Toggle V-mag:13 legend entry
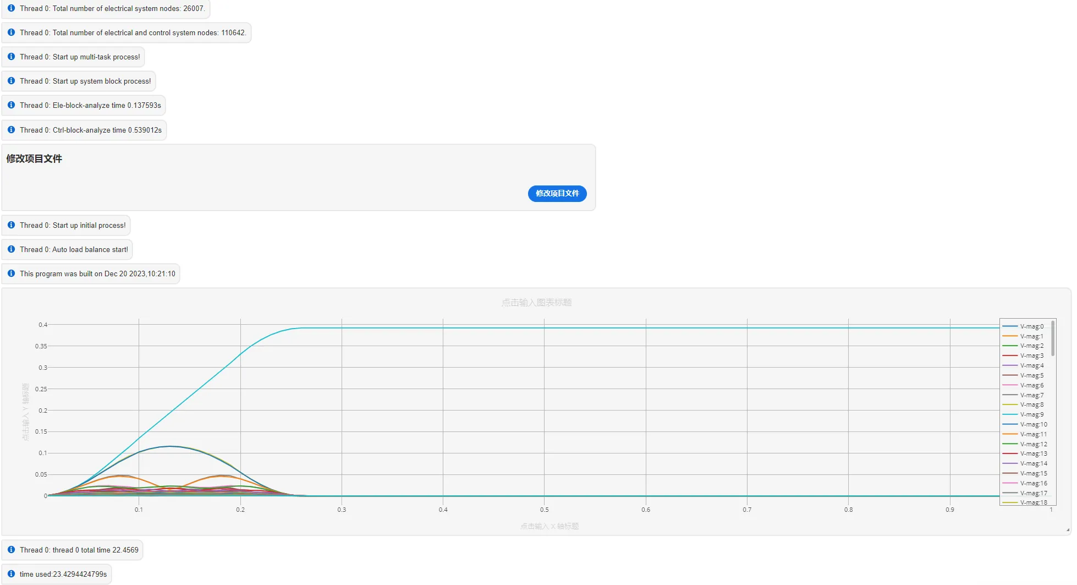1077x585 pixels. (x=1025, y=453)
